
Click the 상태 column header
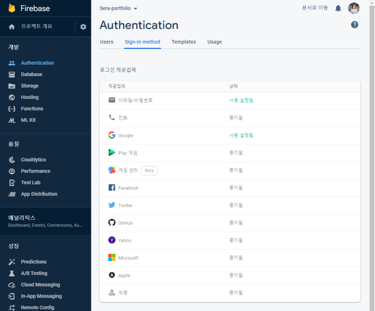pyautogui.click(x=233, y=86)
